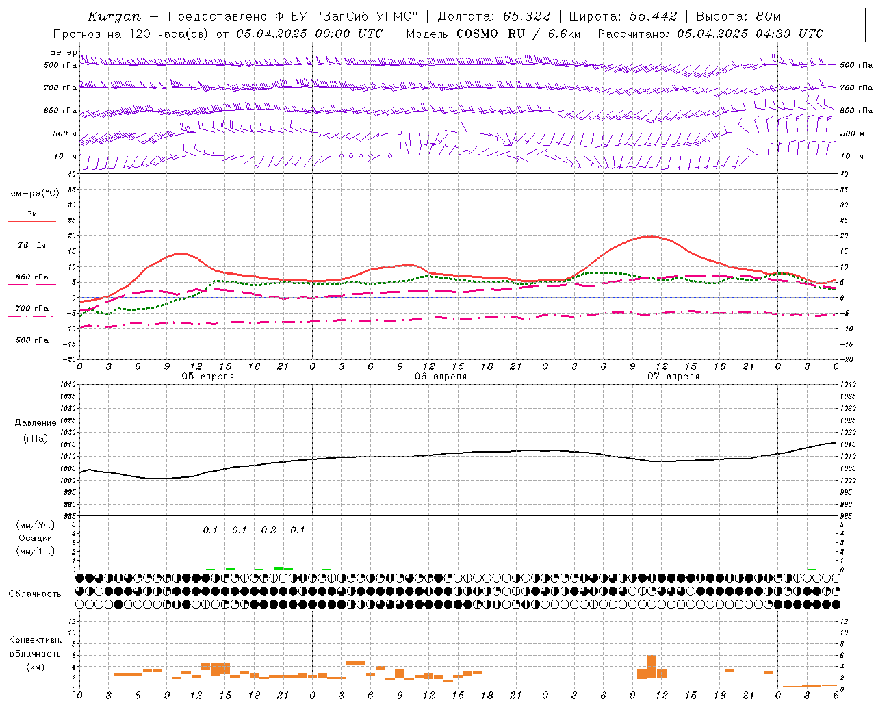Viewport: 876px width, 701px height.
Task: Click the station name "Kurgan" in the header
Action: click(x=114, y=16)
